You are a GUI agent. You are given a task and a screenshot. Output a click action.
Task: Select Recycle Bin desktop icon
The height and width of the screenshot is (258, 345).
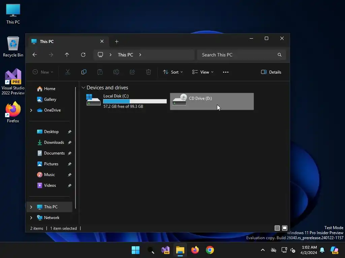pyautogui.click(x=13, y=47)
